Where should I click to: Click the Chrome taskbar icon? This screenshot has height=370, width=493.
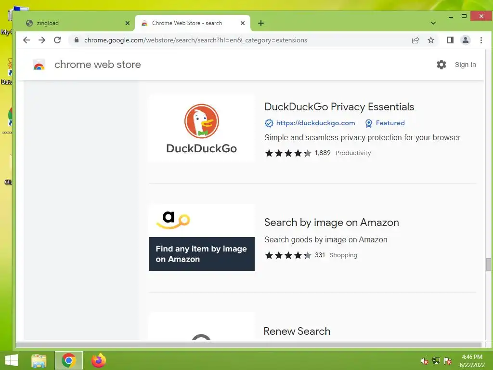68,360
